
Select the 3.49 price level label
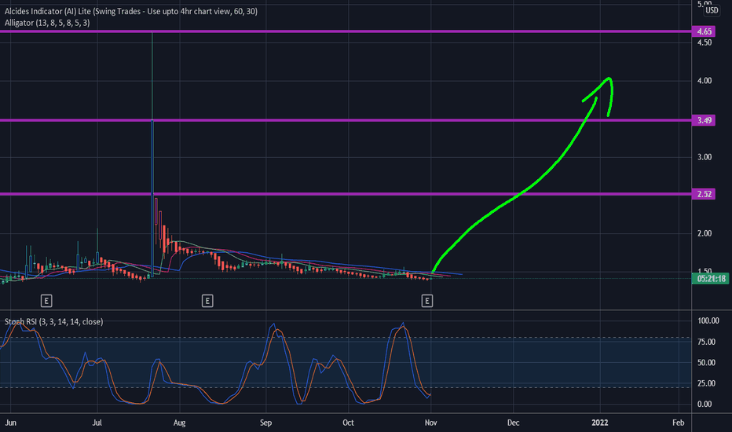pos(704,120)
